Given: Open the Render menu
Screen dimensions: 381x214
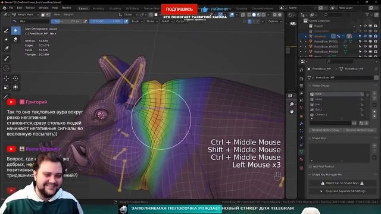Looking at the screenshot, I should click(30, 8).
